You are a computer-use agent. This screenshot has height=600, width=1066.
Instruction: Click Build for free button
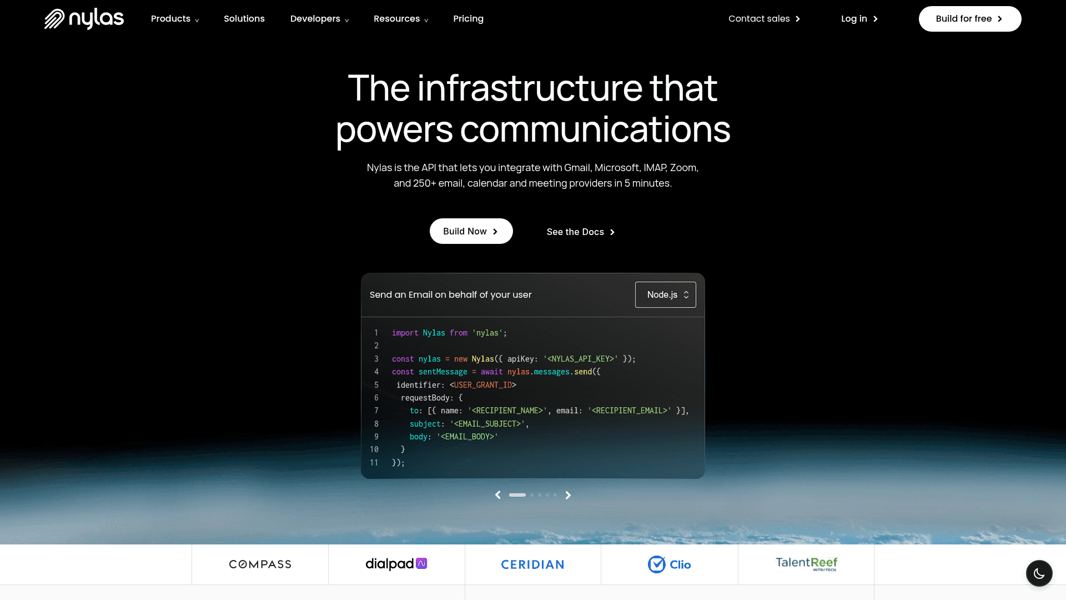tap(970, 19)
